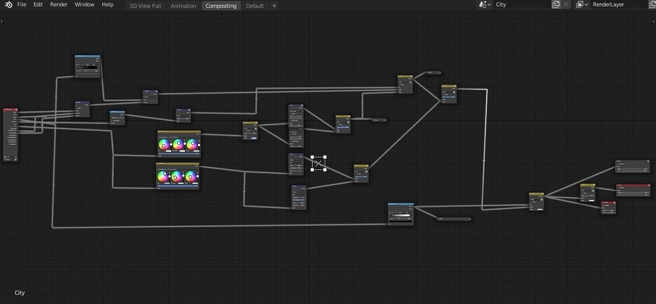
Task: Click the Lift color wheel in lower Color Balance node
Action: coord(163,176)
